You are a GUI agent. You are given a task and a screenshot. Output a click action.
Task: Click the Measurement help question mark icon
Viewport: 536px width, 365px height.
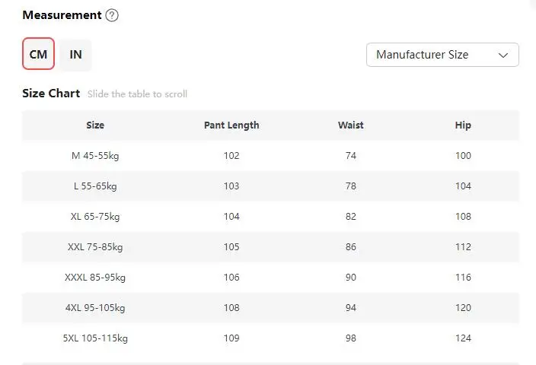pyautogui.click(x=112, y=15)
